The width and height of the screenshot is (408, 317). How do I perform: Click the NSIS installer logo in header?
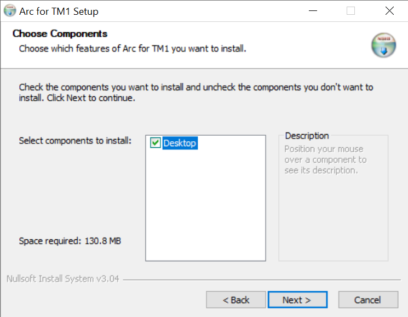tap(383, 45)
